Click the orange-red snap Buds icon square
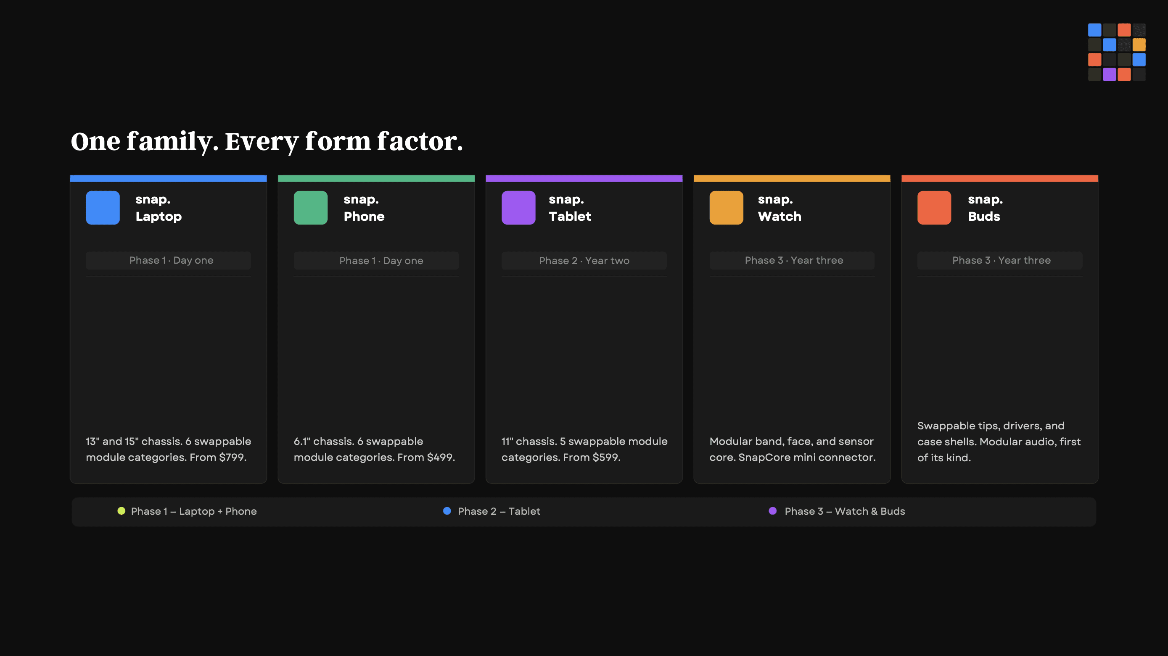Image resolution: width=1168 pixels, height=656 pixels. [934, 208]
